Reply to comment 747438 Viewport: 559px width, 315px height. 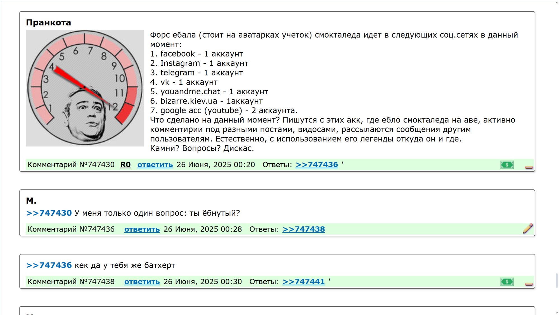tap(142, 282)
